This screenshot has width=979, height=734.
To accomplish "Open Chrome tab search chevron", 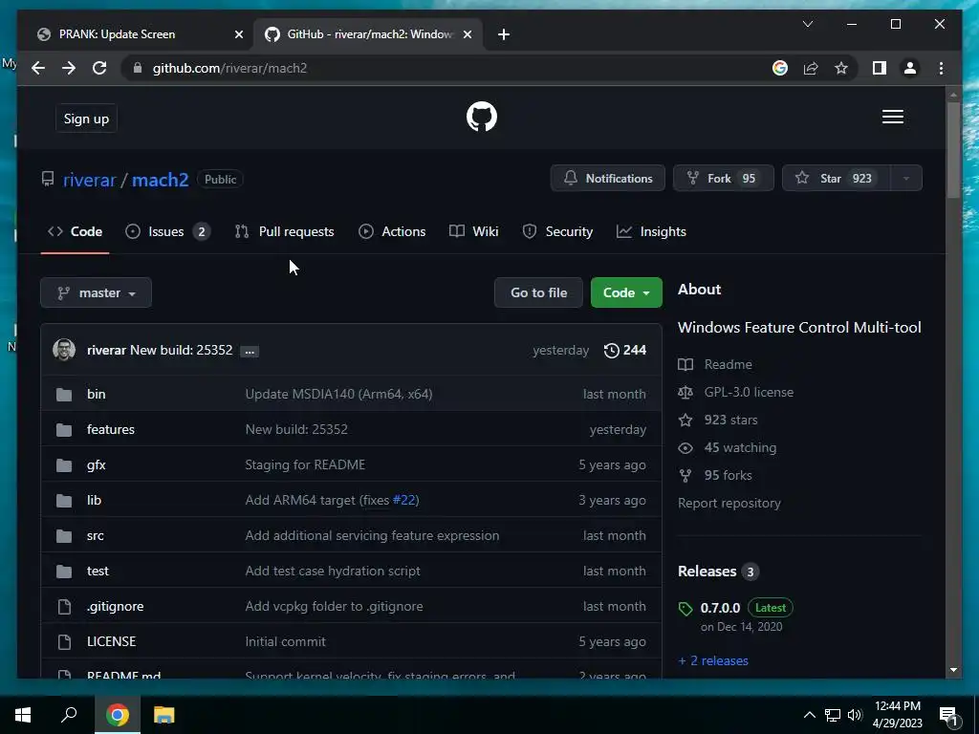I will 807,24.
